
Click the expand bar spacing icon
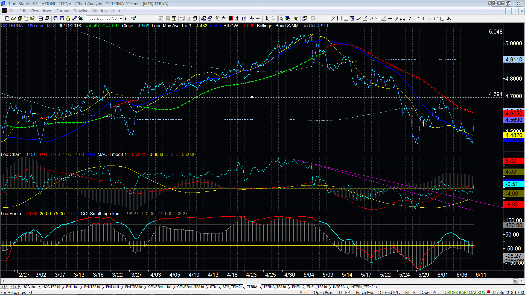pos(258,19)
